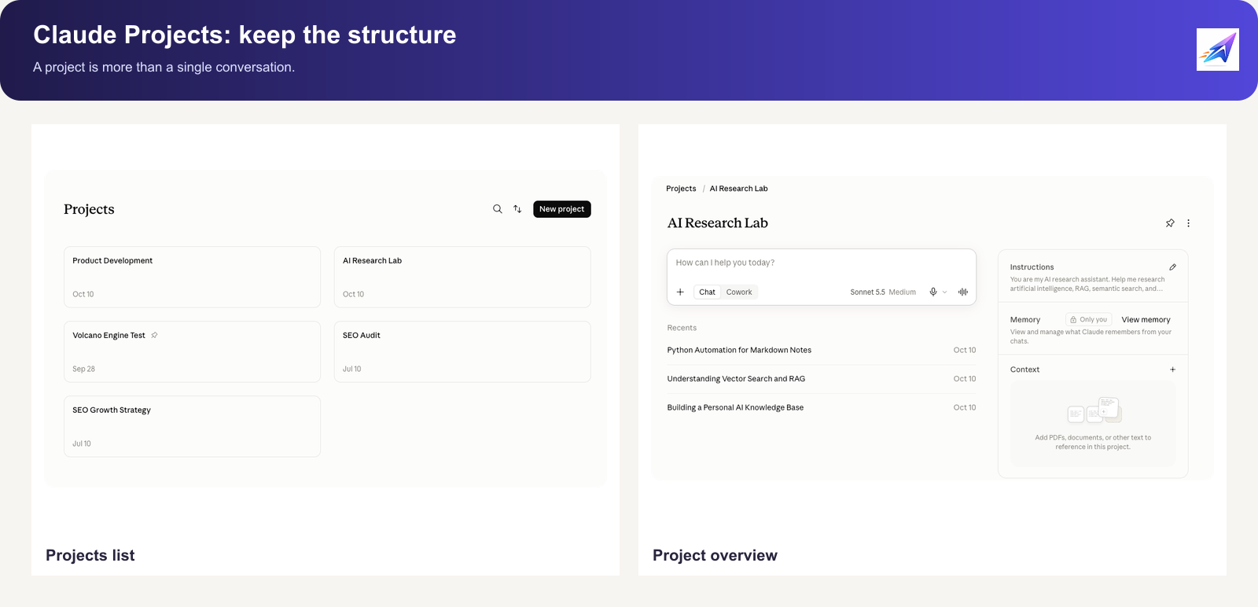This screenshot has width=1258, height=607.
Task: Pin the AI Research Lab project
Action: [x=1170, y=223]
